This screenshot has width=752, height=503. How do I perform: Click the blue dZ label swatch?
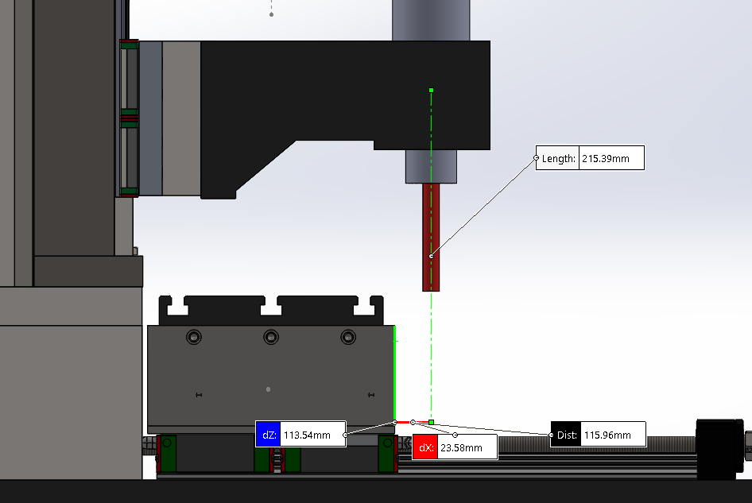click(268, 435)
